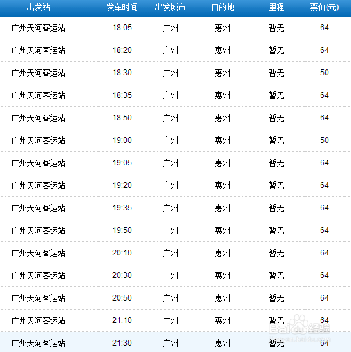Image resolution: width=351 pixels, height=352 pixels.
Task: Click 暂无 mileage in the 19:00 row
Action: click(277, 140)
